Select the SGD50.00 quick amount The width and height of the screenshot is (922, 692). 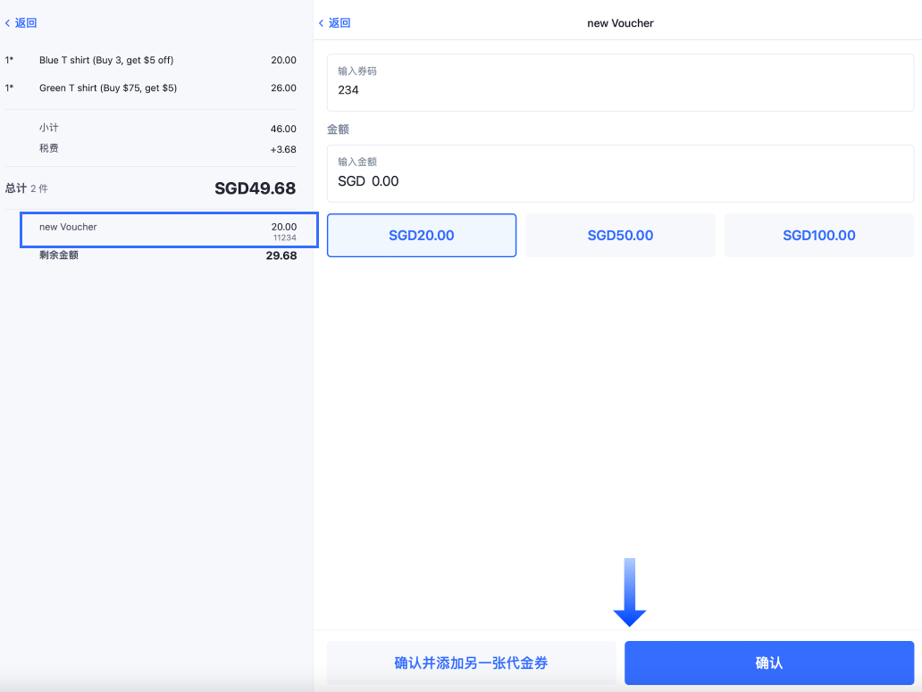pos(620,236)
